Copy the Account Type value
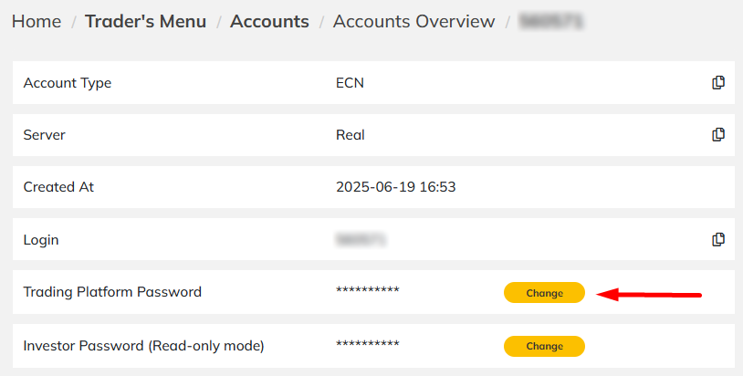This screenshot has height=376, width=743. (718, 82)
